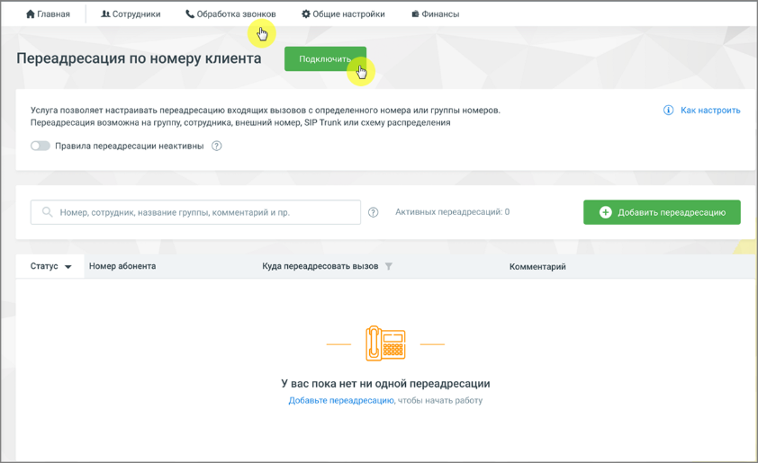This screenshot has width=758, height=463.
Task: Follow the Добавьте переадресацию link
Action: pos(341,400)
